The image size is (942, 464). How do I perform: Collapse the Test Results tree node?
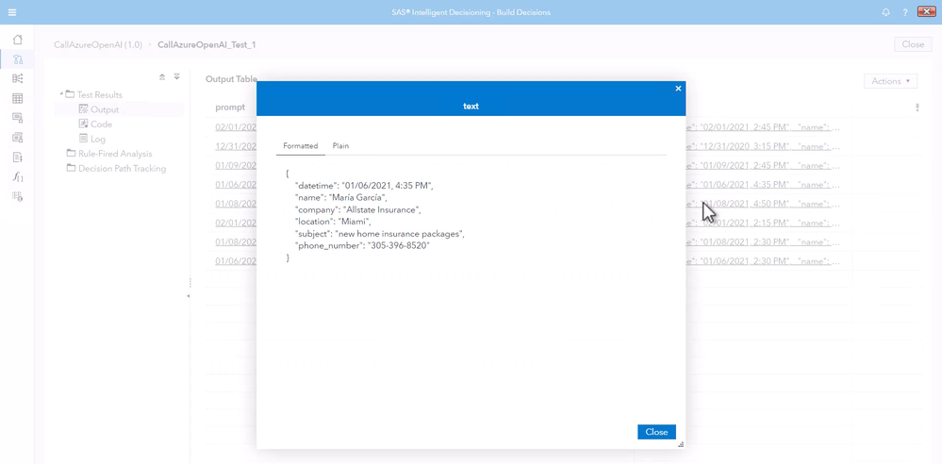tap(61, 93)
